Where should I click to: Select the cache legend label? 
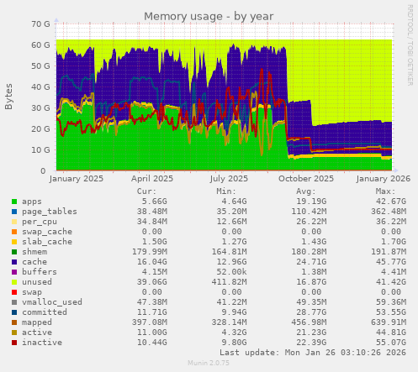pos(34,262)
